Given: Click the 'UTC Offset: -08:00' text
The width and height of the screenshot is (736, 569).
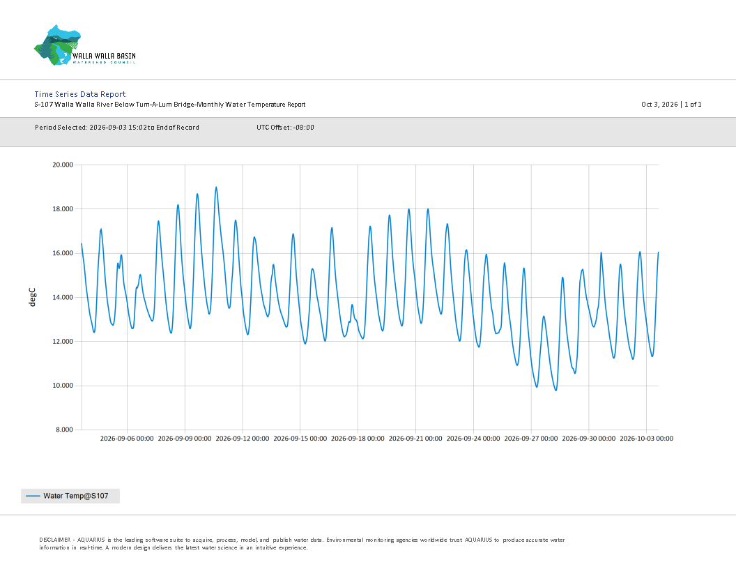Looking at the screenshot, I should pyautogui.click(x=285, y=127).
